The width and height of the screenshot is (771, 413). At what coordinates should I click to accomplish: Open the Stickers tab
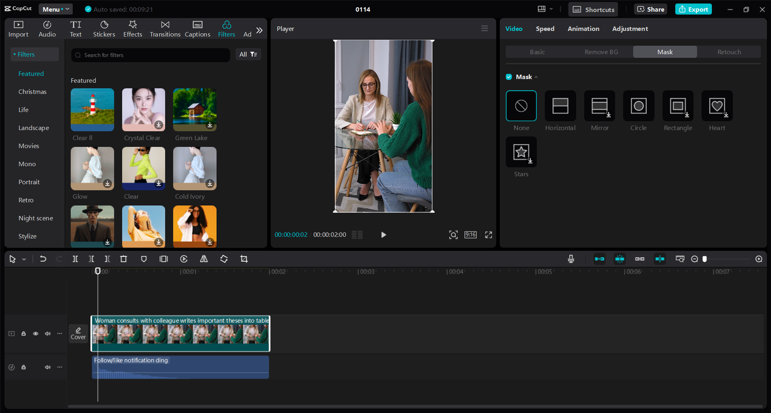click(x=104, y=29)
